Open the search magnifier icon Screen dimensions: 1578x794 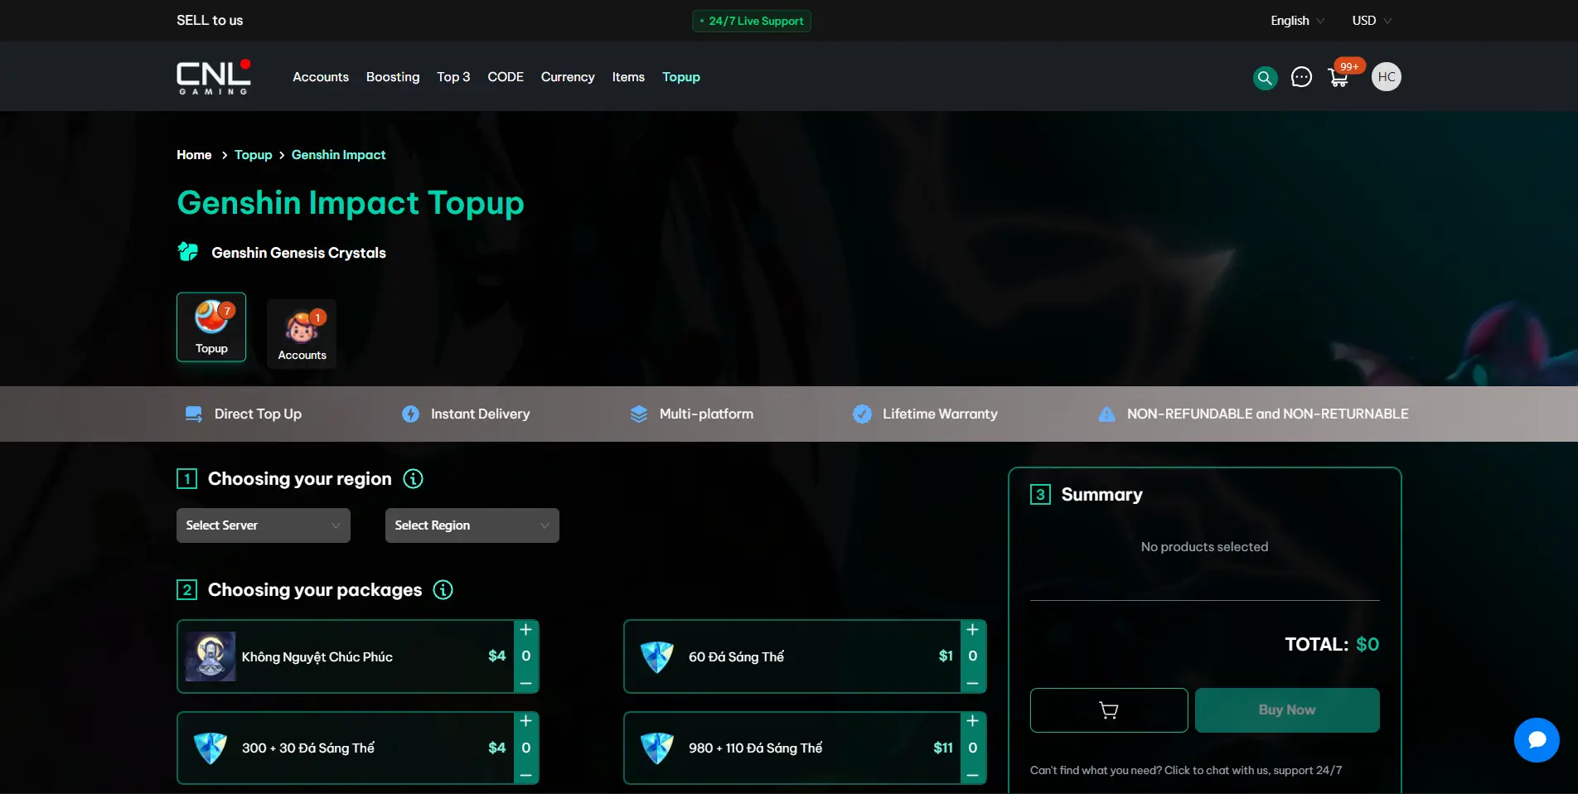[x=1265, y=78]
